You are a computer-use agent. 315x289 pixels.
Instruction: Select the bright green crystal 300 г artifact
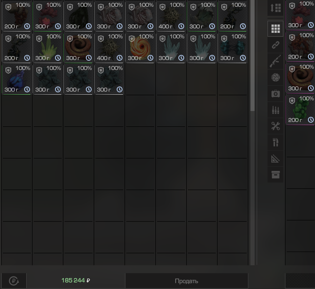47,47
